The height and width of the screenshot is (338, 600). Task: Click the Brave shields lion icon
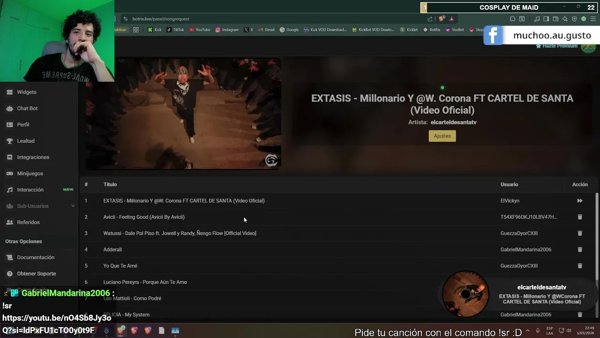pyautogui.click(x=442, y=19)
